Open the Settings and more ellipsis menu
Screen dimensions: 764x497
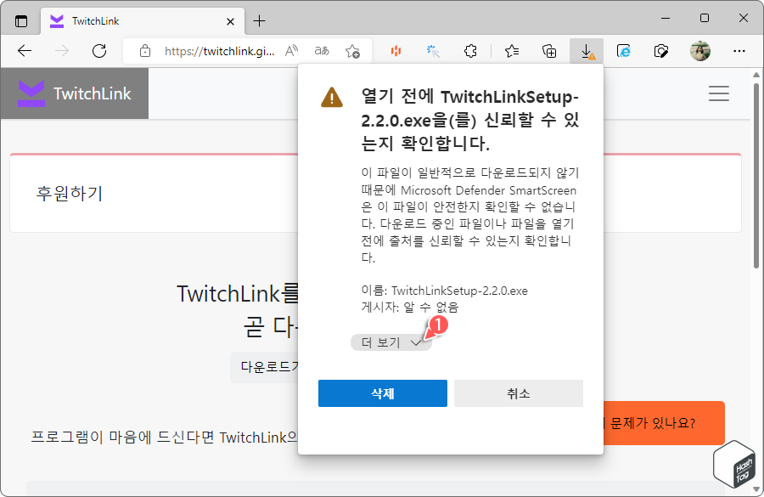click(x=739, y=50)
